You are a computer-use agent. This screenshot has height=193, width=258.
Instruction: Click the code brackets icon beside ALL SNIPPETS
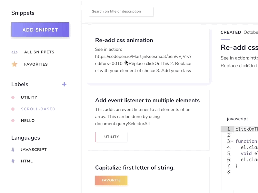coord(15,52)
